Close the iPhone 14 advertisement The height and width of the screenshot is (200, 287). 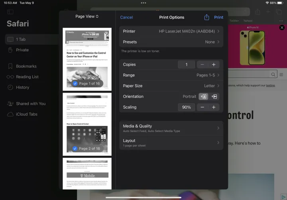(x=282, y=28)
